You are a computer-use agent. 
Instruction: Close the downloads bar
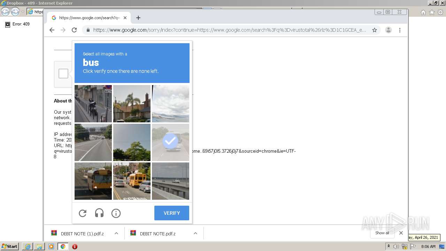pyautogui.click(x=401, y=233)
